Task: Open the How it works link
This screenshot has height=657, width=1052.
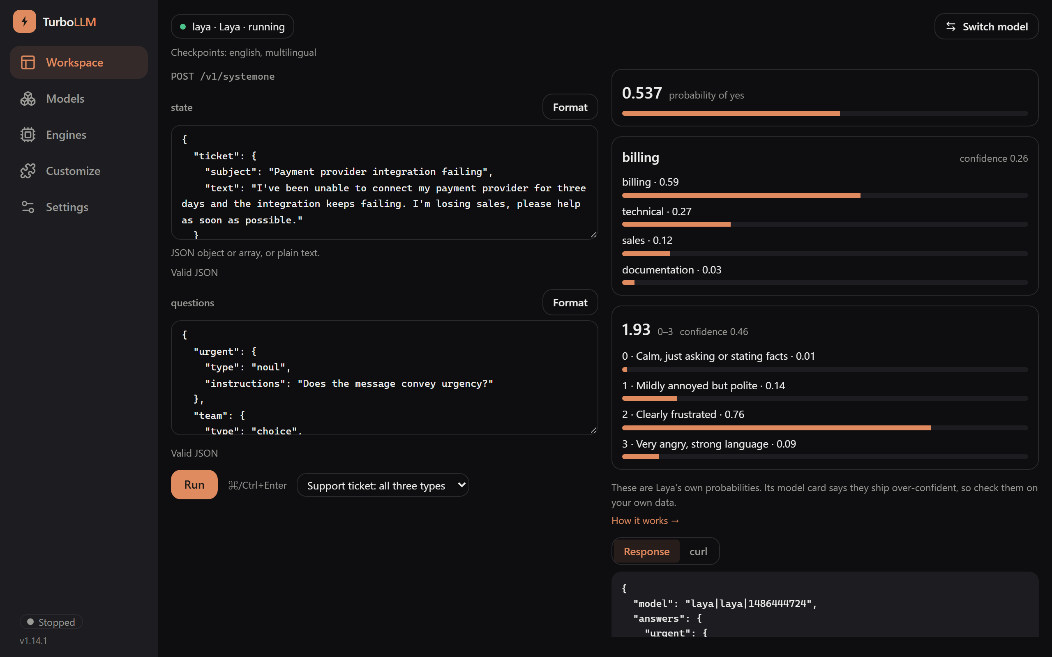Action: click(645, 520)
